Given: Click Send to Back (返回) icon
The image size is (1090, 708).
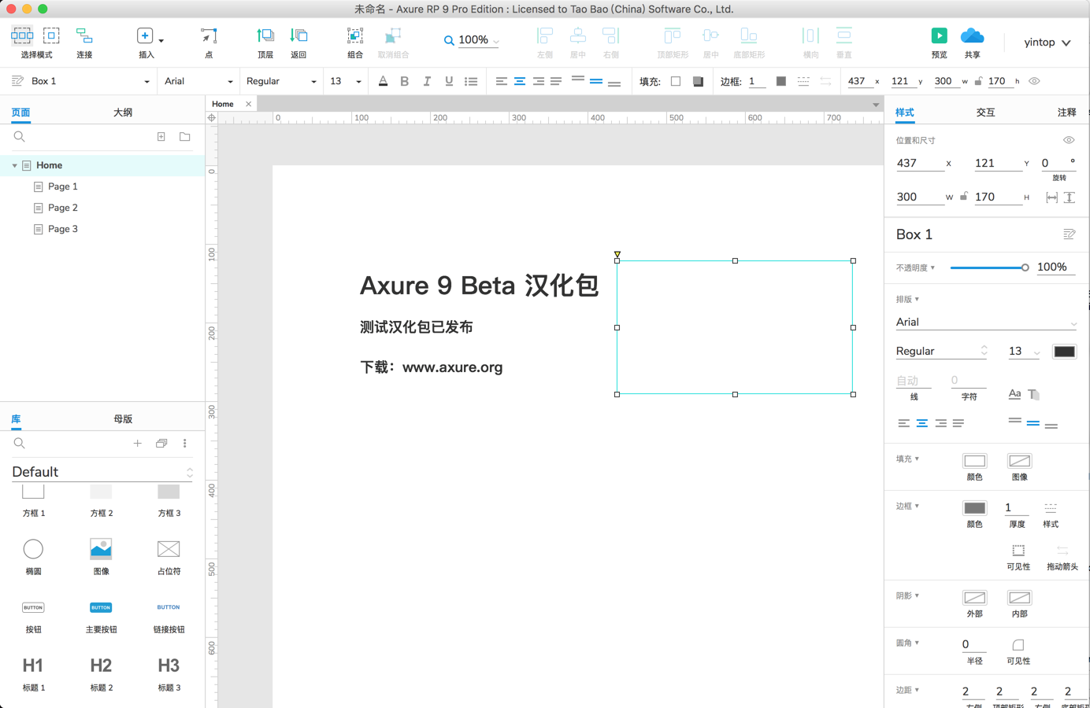Looking at the screenshot, I should [298, 36].
